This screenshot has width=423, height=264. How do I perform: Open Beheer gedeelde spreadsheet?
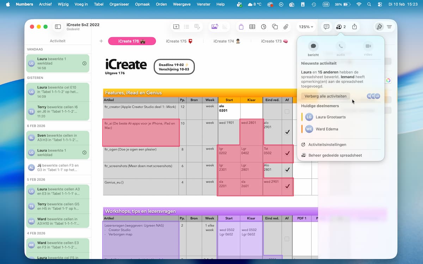335,155
